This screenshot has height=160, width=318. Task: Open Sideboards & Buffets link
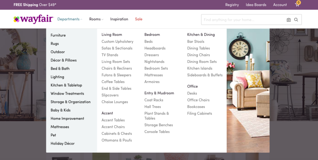[x=205, y=75]
